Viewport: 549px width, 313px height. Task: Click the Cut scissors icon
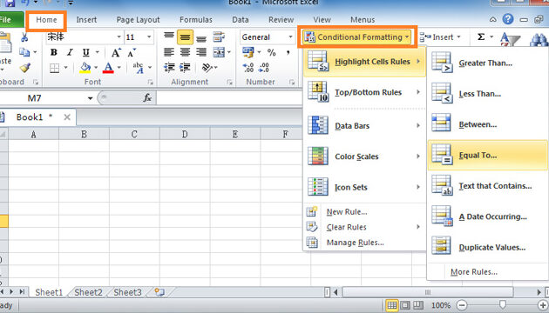(24, 37)
